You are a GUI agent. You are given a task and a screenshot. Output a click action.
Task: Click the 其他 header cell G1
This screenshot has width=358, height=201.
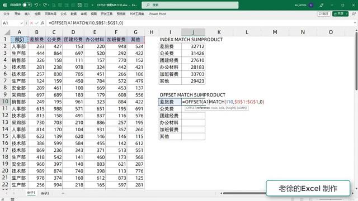tap(135, 40)
